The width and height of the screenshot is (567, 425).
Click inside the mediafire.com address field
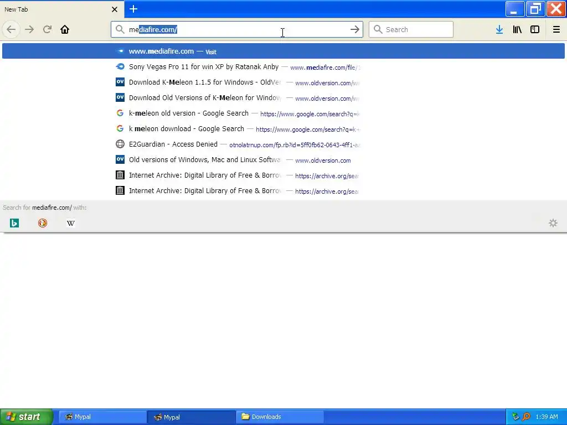coord(237,29)
